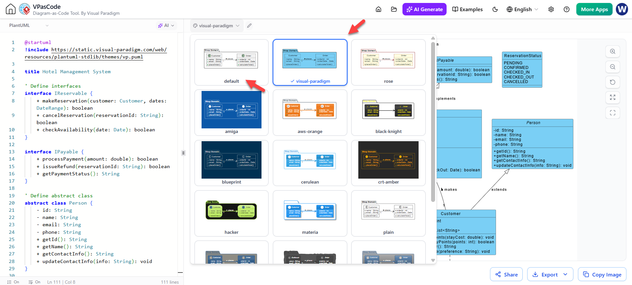Apply the aws-orange theme
Image resolution: width=632 pixels, height=285 pixels.
click(310, 113)
